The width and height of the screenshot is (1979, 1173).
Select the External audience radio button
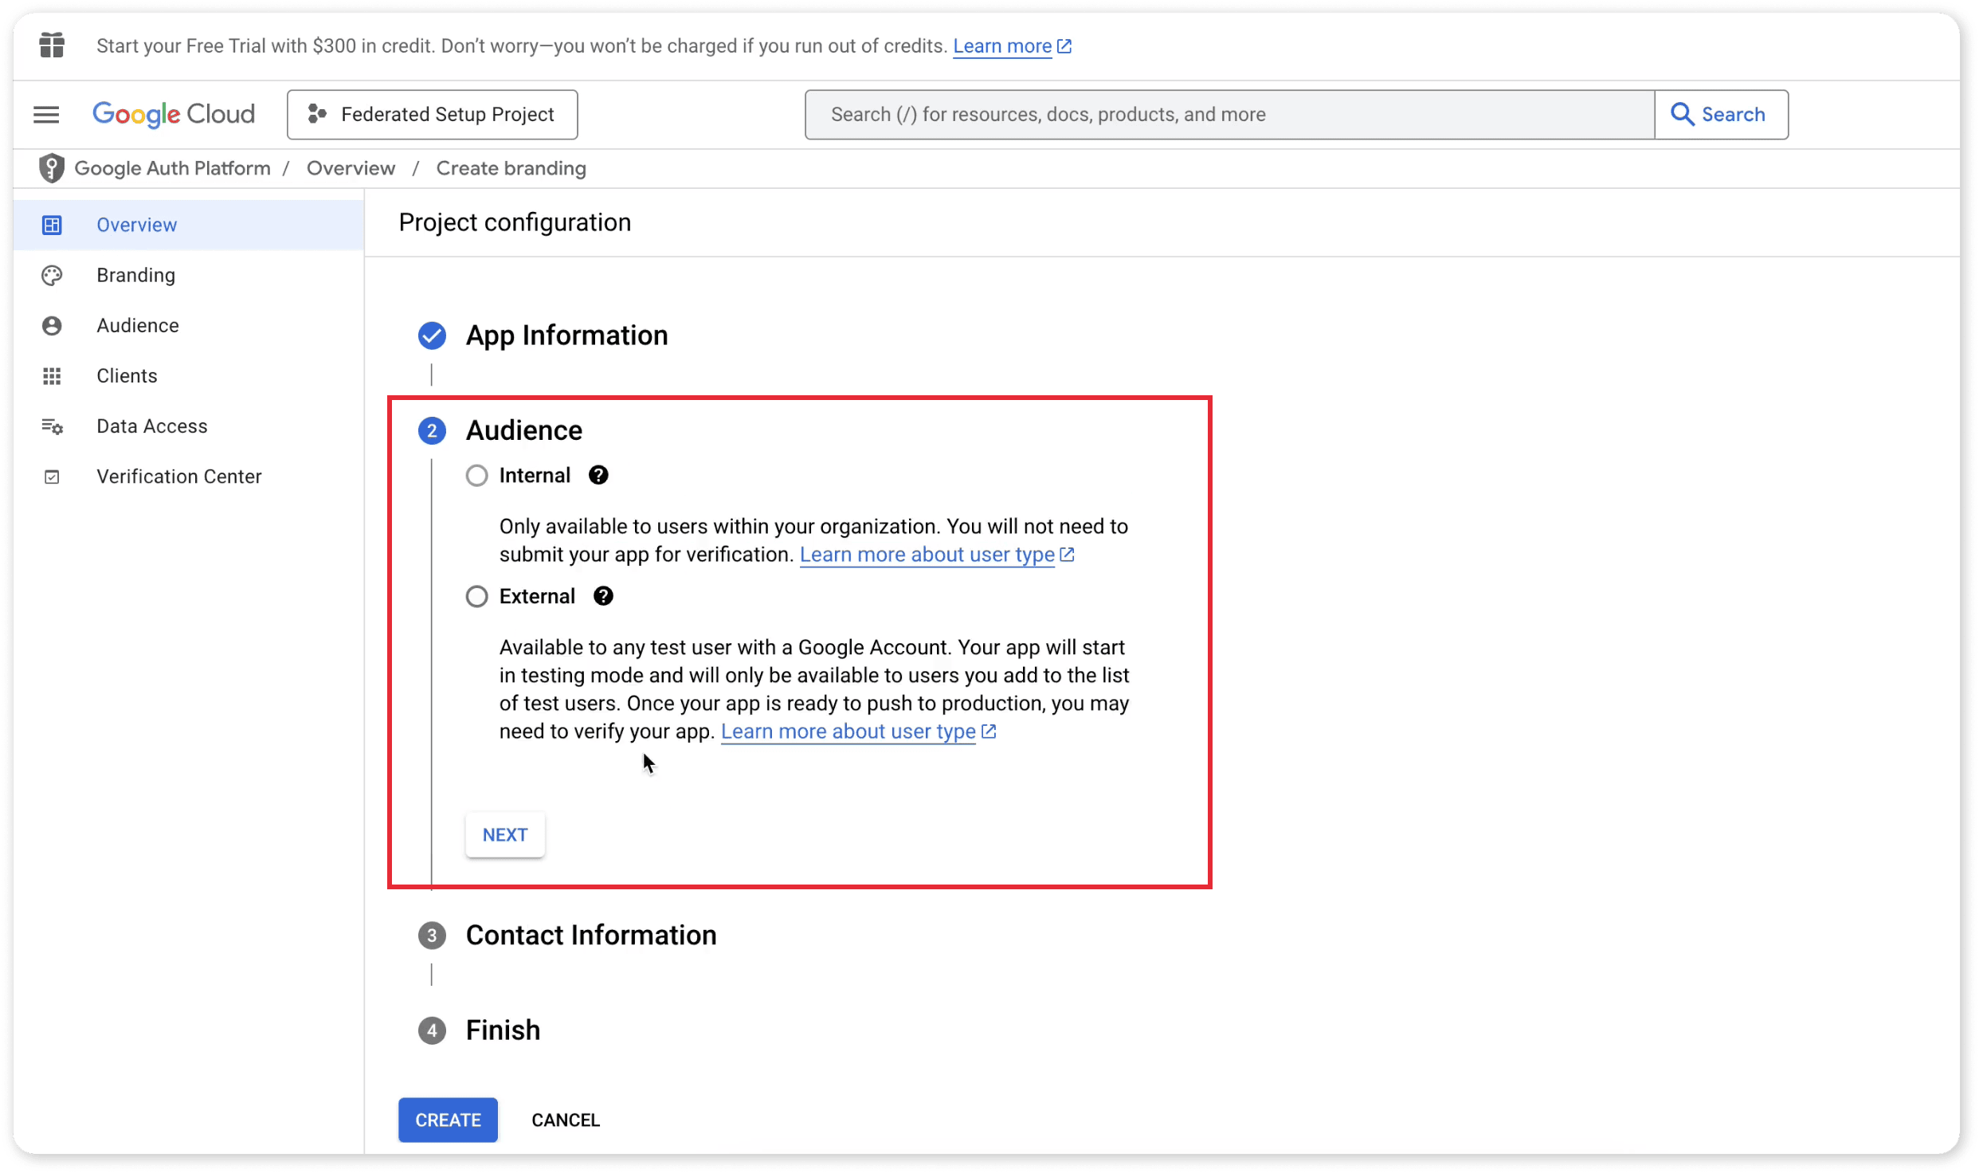point(476,596)
